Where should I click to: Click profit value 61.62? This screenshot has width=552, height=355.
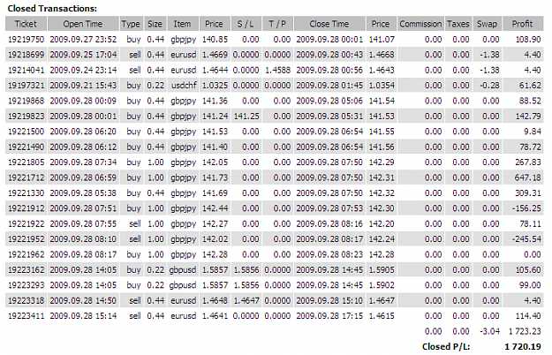click(530, 86)
